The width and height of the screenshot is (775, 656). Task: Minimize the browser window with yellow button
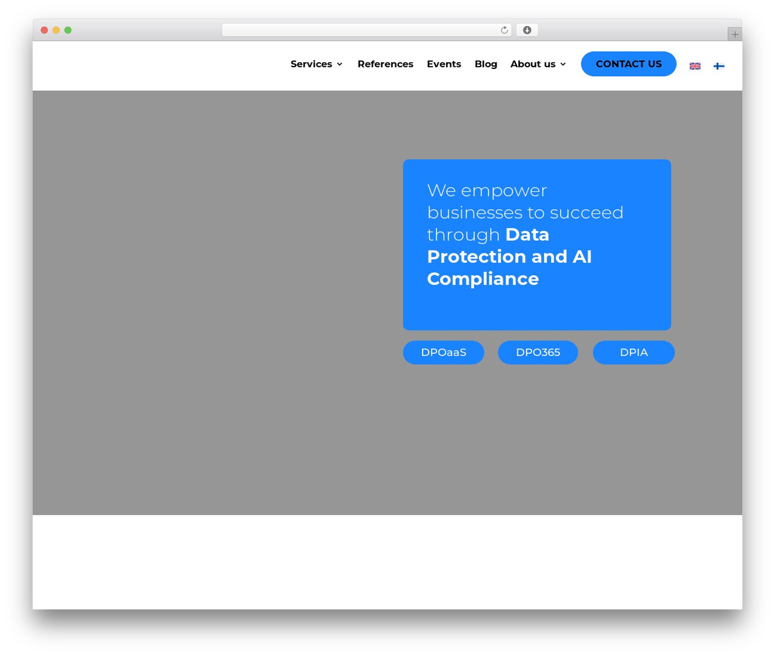[x=56, y=30]
